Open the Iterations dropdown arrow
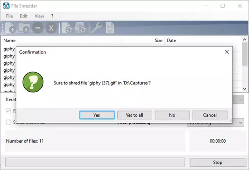Viewport: 249px width, 170px height. [241, 100]
